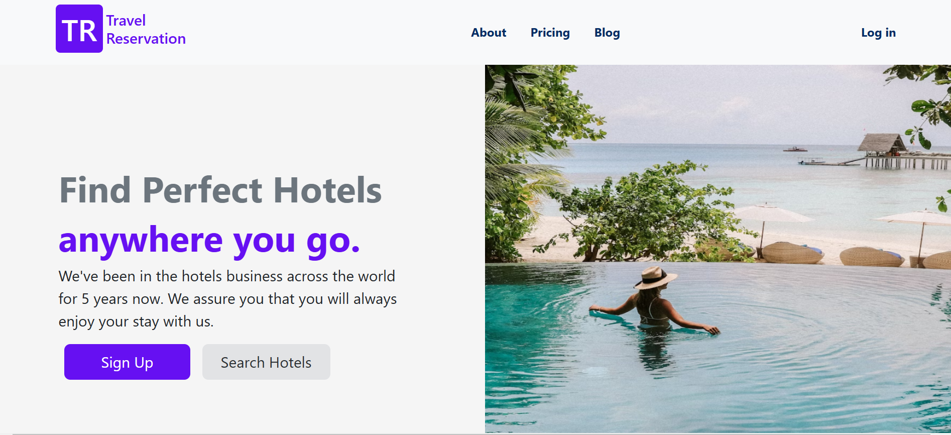951x435 pixels.
Task: Click Log in at top right
Action: pyautogui.click(x=878, y=32)
